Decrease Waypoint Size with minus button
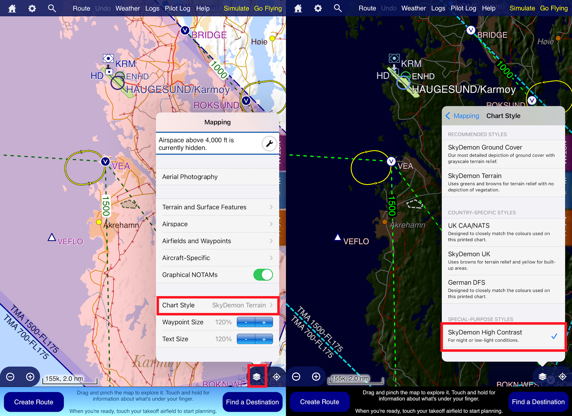This screenshot has height=416, width=572. (246, 322)
